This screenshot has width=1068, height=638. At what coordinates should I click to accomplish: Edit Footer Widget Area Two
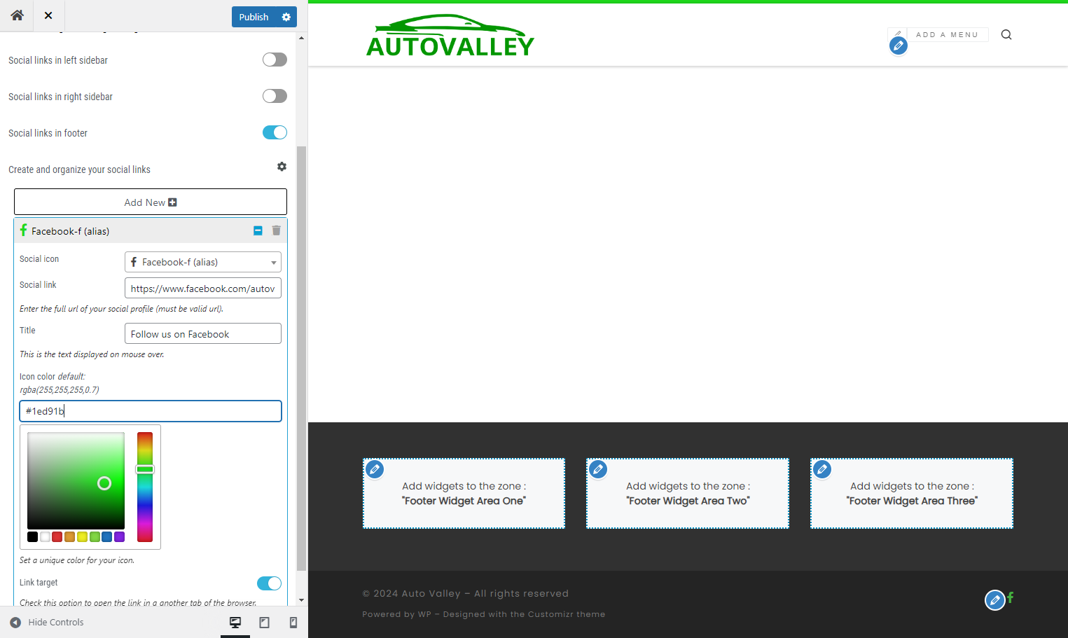tap(598, 469)
